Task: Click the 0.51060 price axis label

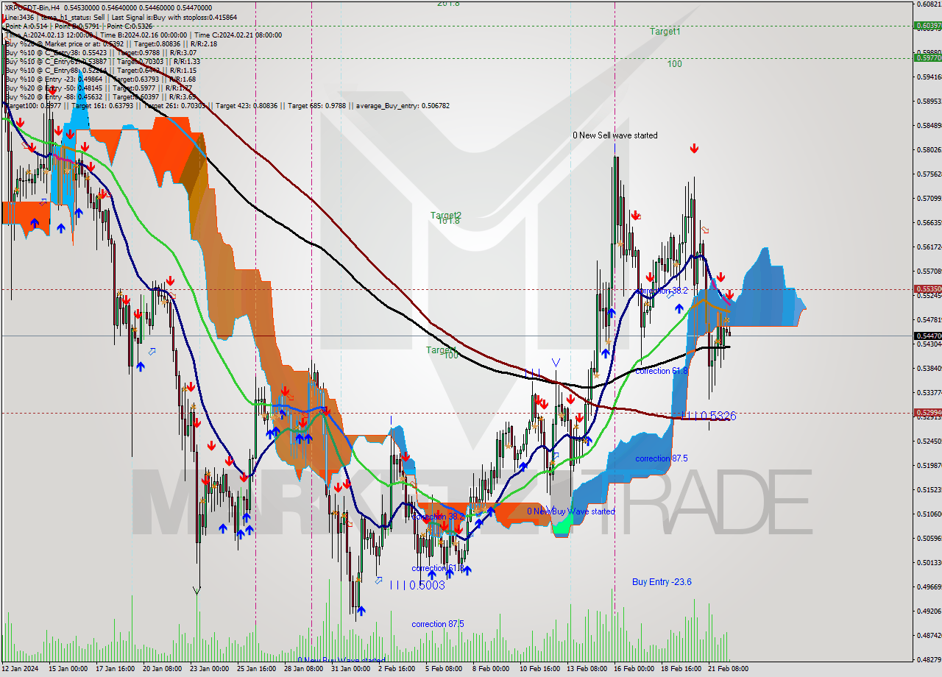Action: coord(928,514)
